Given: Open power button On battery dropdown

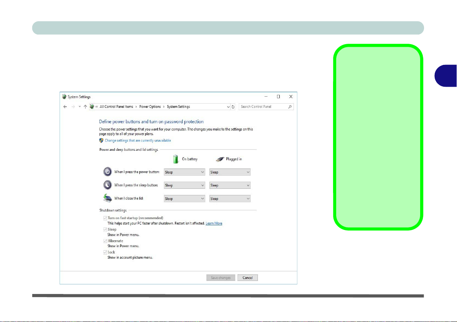Looking at the screenshot, I should 184,172.
